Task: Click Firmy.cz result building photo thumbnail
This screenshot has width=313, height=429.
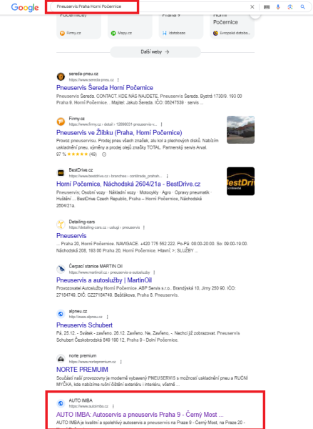Action: [x=240, y=129]
